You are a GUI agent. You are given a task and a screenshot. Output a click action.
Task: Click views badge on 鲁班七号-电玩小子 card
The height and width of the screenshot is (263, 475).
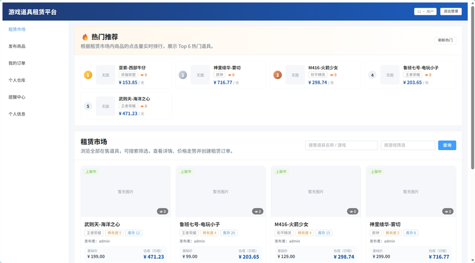tap(258, 211)
